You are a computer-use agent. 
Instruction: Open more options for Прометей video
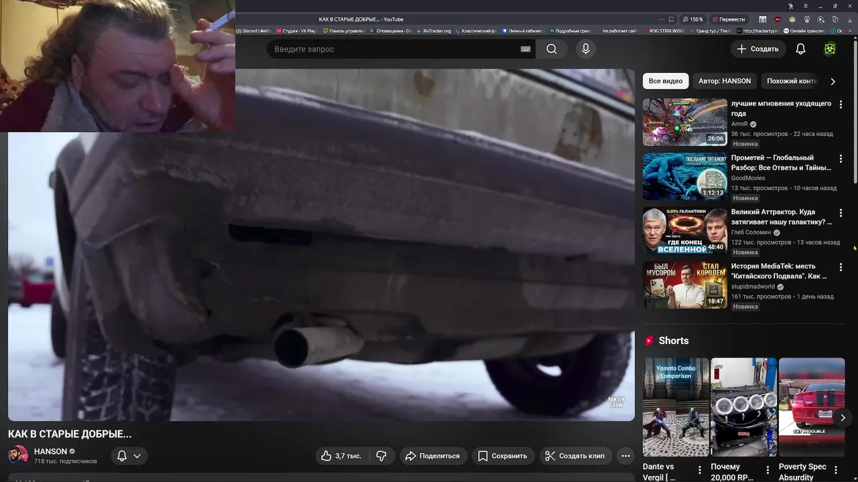[841, 159]
